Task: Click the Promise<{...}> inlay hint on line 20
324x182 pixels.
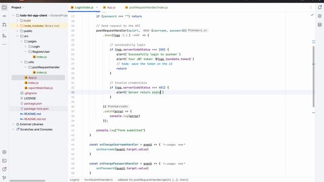Action: (x=198, y=30)
